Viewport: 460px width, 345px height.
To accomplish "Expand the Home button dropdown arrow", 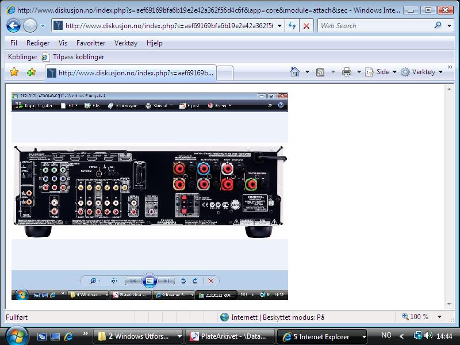I will click(x=307, y=72).
